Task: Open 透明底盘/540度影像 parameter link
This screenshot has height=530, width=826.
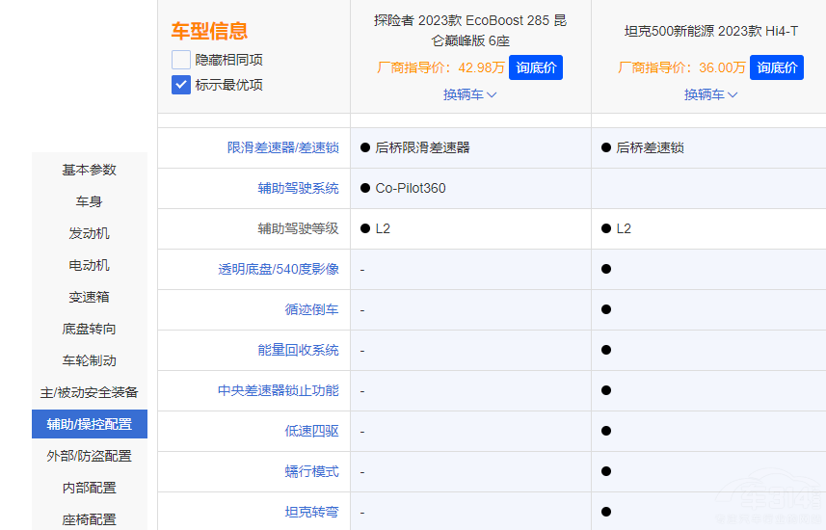Action: click(279, 269)
